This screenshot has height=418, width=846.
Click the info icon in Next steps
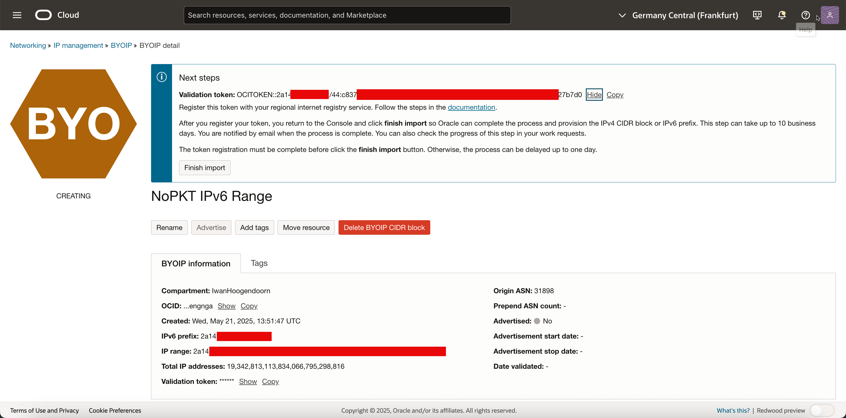(162, 77)
